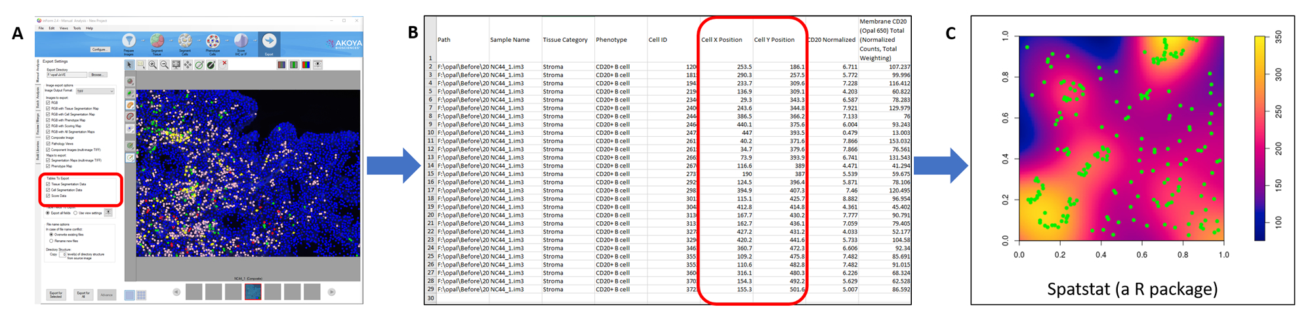This screenshot has width=1312, height=322.
Task: Click the eye view-settings icon in toolbar
Action: pos(318,64)
